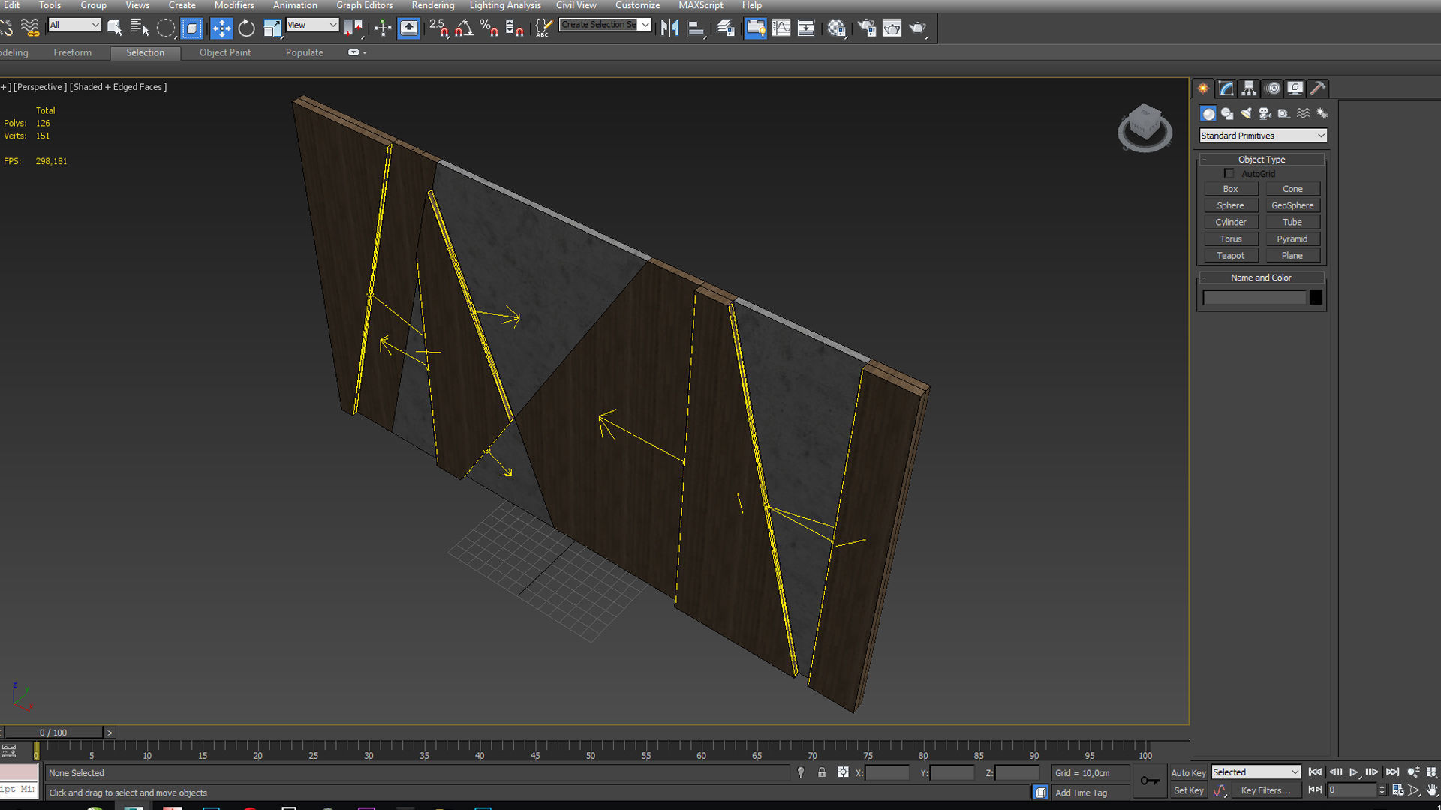Toggle Auto Key mode
The image size is (1441, 810).
point(1188,772)
